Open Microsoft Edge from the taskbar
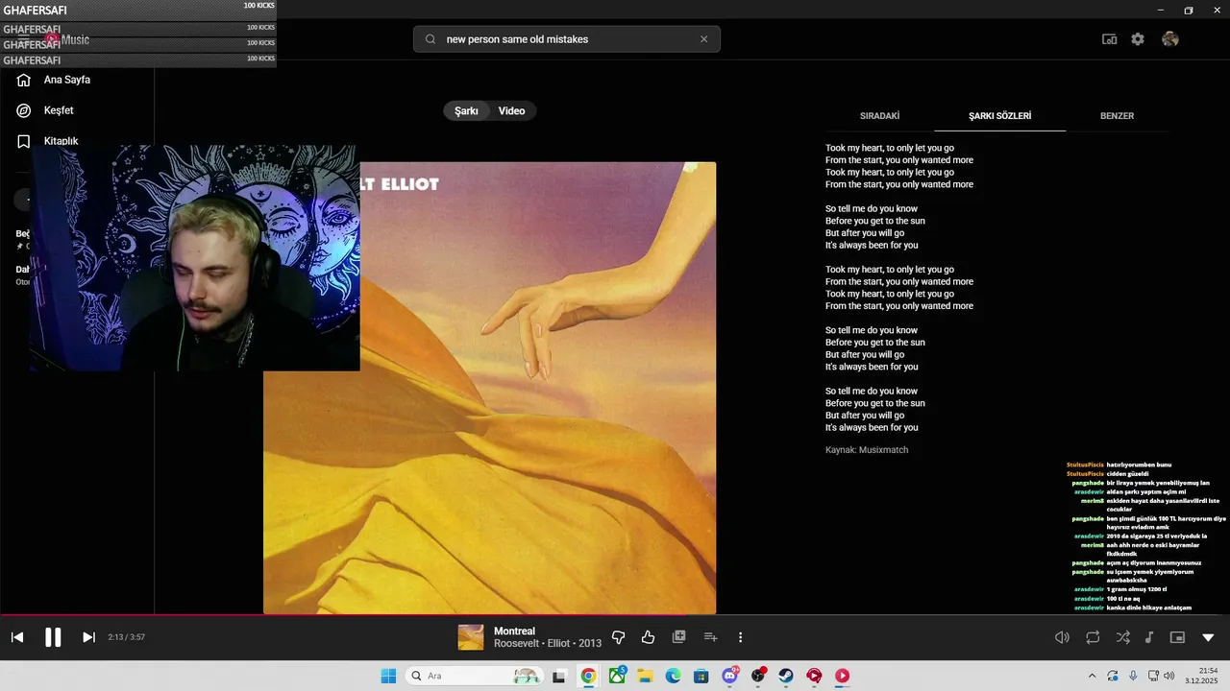Screen dimensions: 1230x691 click(x=673, y=676)
